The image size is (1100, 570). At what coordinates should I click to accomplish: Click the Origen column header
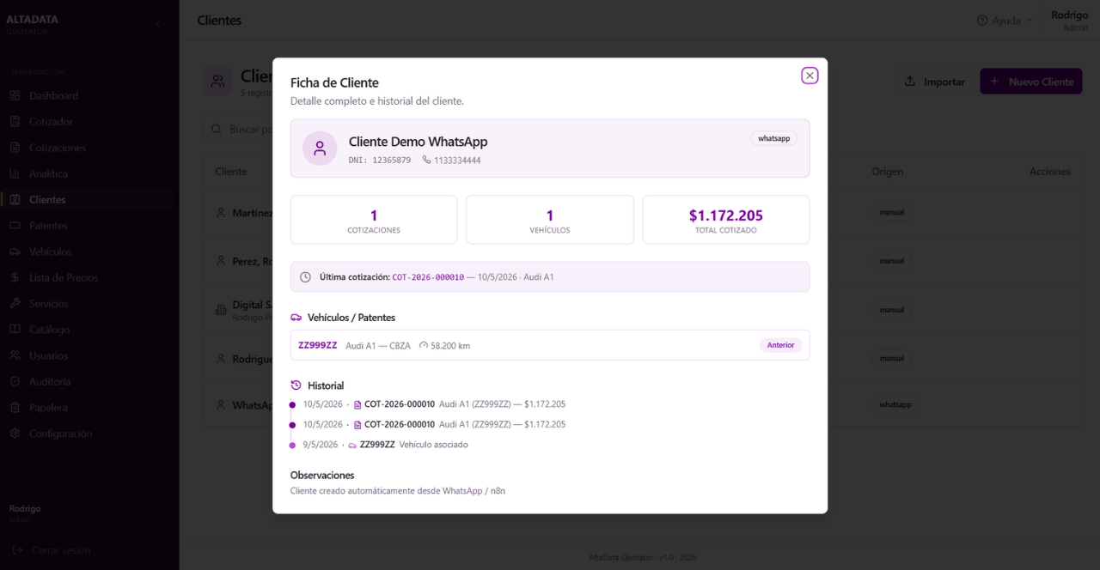[887, 172]
